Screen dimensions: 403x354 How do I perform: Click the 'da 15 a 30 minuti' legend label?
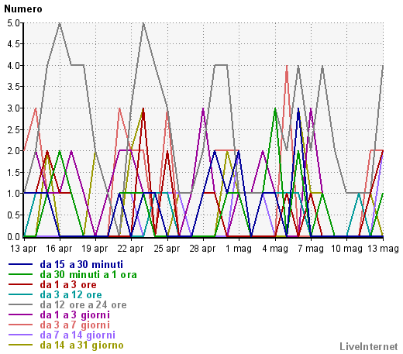pyautogui.click(x=81, y=264)
